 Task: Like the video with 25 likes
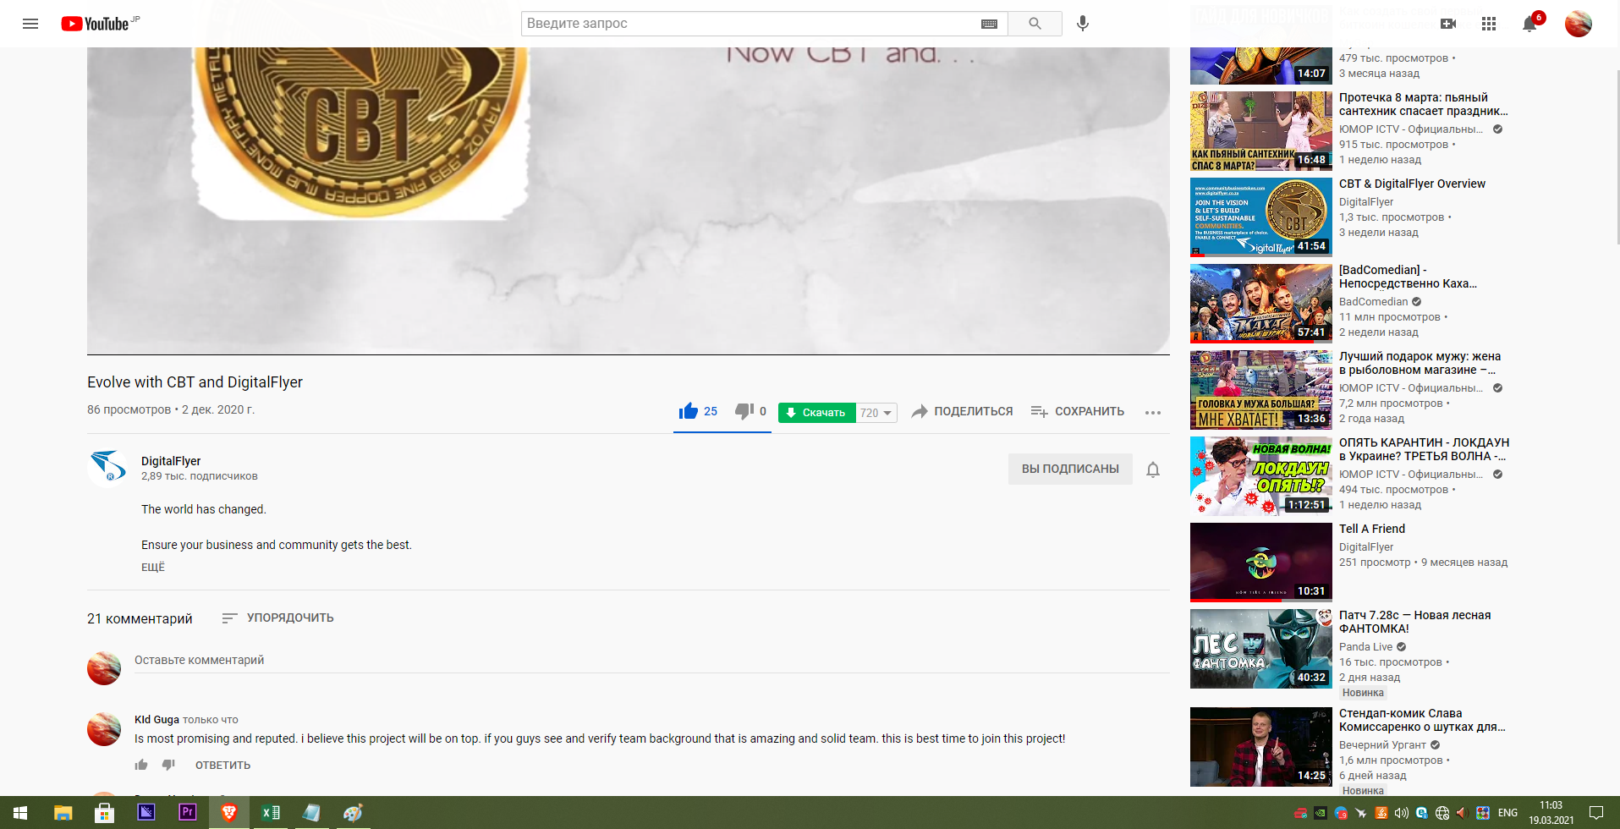(x=698, y=412)
